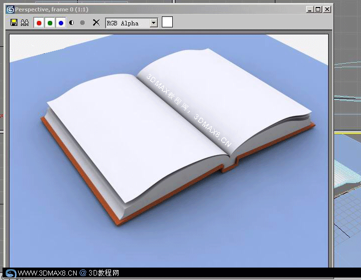Click the WWW.3DMAX8.CN link text
This screenshot has height=280, width=361.
pos(48,273)
